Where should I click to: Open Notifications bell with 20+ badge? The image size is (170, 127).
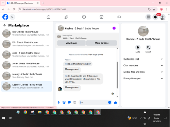point(155,17)
